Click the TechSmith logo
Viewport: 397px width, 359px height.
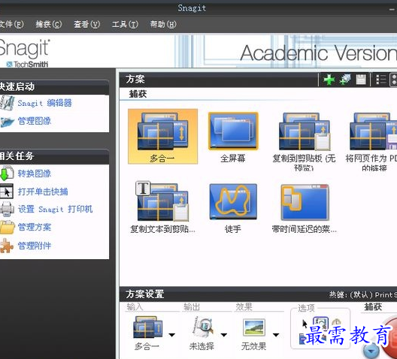[x=27, y=65]
